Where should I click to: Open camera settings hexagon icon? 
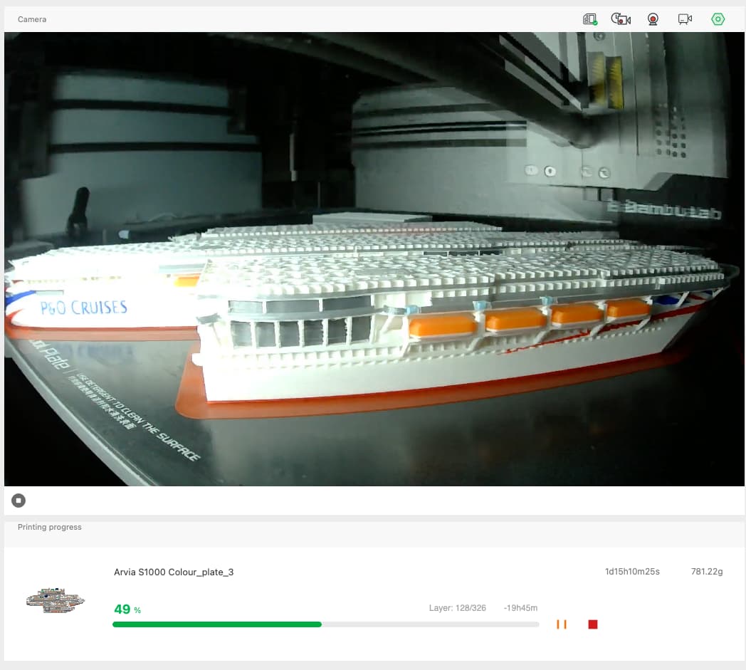click(x=718, y=19)
